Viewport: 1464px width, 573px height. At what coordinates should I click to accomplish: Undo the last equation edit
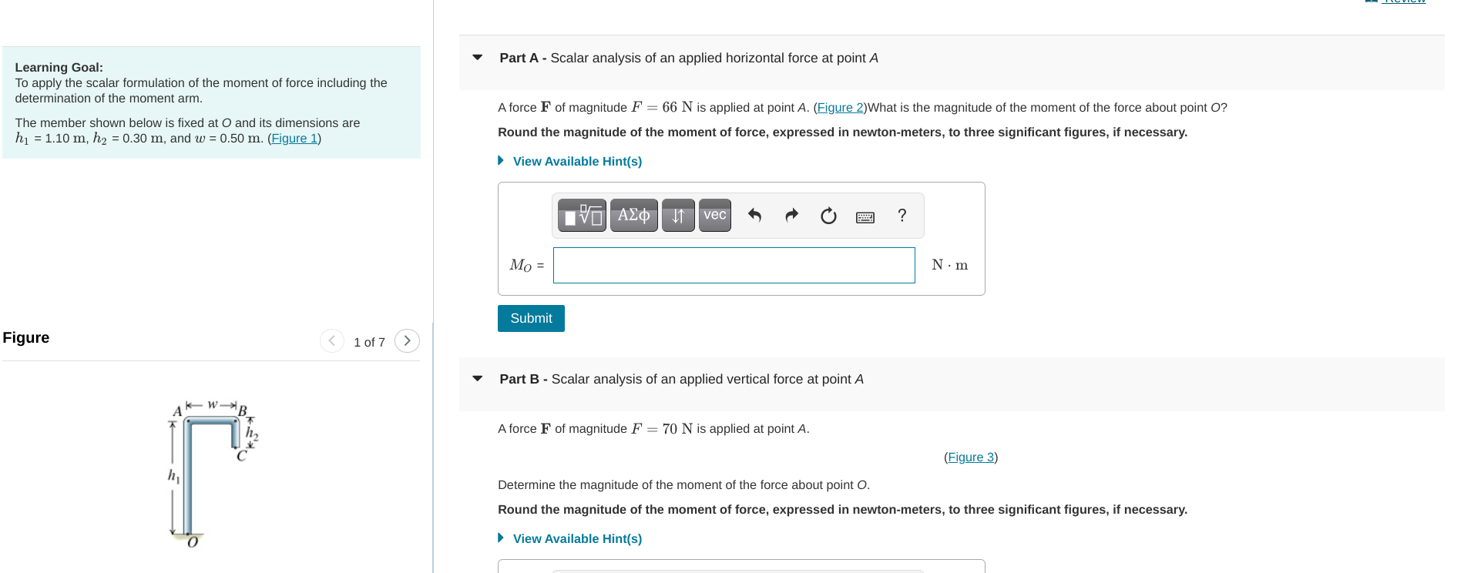pos(754,216)
